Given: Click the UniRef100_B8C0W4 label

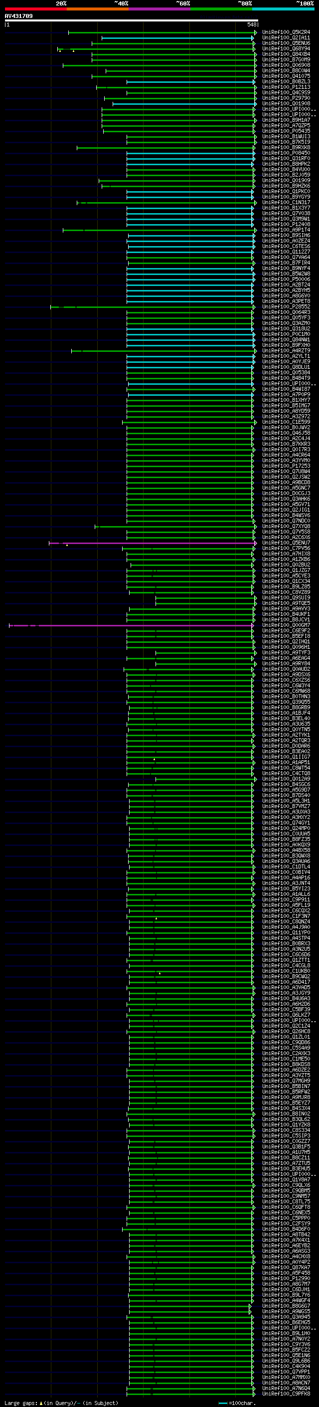Looking at the screenshot, I should tap(286, 70).
